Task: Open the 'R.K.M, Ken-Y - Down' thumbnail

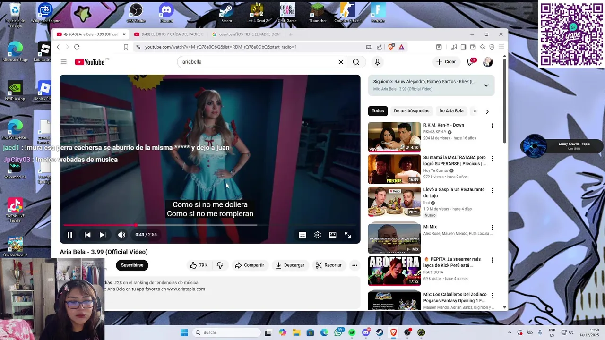Action: coord(394,137)
